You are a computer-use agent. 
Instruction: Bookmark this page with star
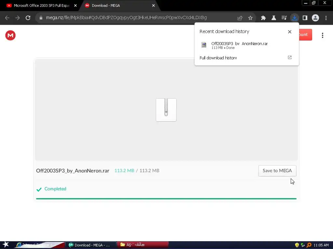(x=250, y=18)
